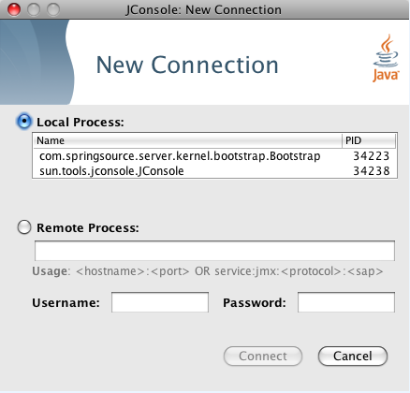Select the Local Process radio button
The width and height of the screenshot is (410, 393).
pos(24,122)
